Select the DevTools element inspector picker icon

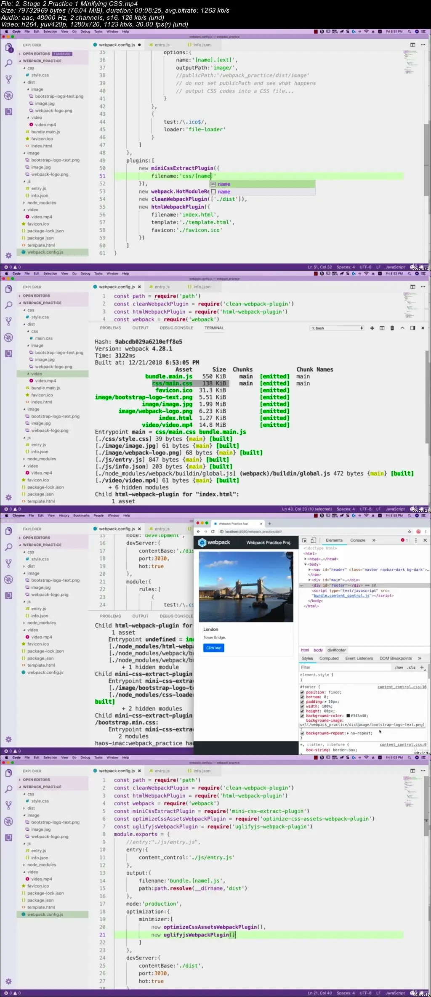[x=304, y=540]
